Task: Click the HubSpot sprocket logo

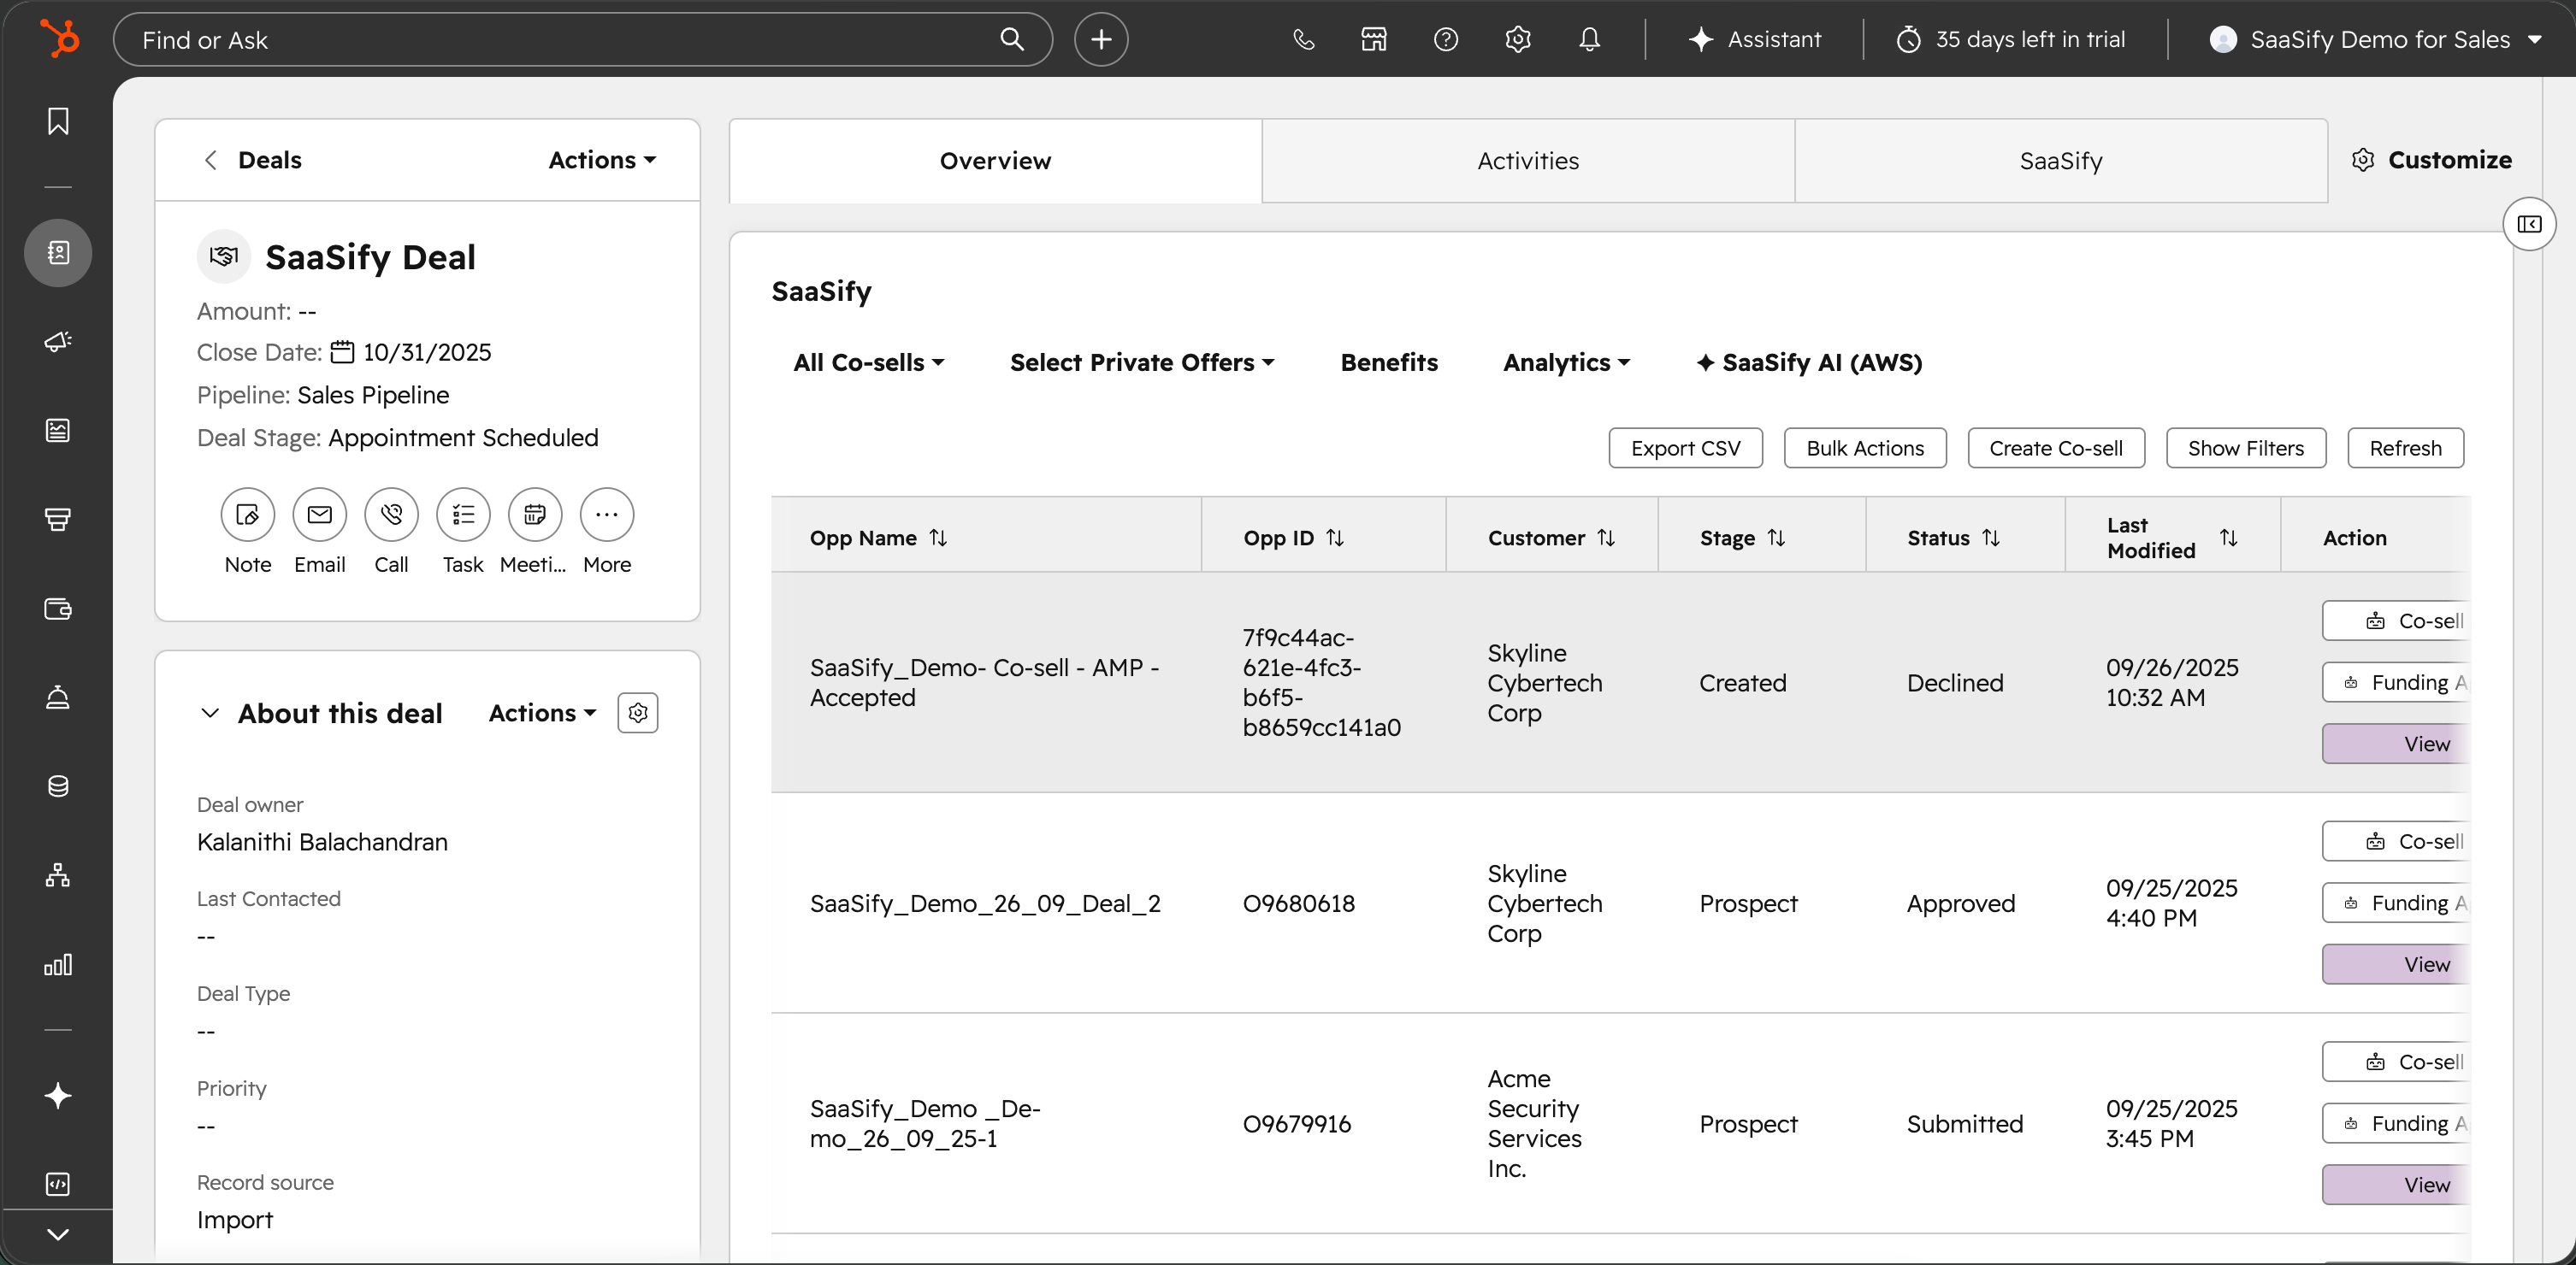Action: click(x=59, y=39)
